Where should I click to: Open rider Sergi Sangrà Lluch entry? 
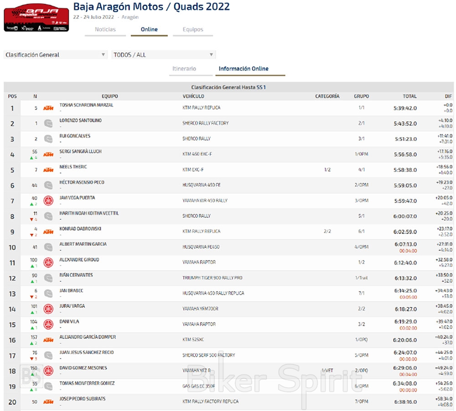click(80, 151)
